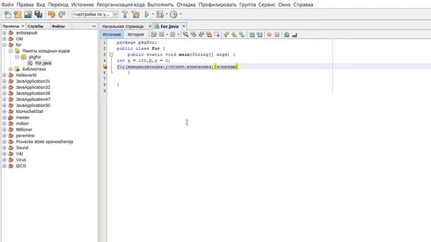Click the Save All toolbar icon
The width and height of the screenshot is (431, 242).
(x=38, y=14)
